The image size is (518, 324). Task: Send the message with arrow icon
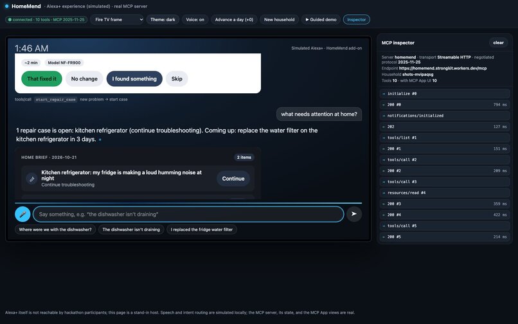[354, 214]
